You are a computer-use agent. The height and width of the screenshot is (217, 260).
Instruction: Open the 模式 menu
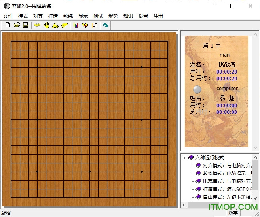pos(23,16)
